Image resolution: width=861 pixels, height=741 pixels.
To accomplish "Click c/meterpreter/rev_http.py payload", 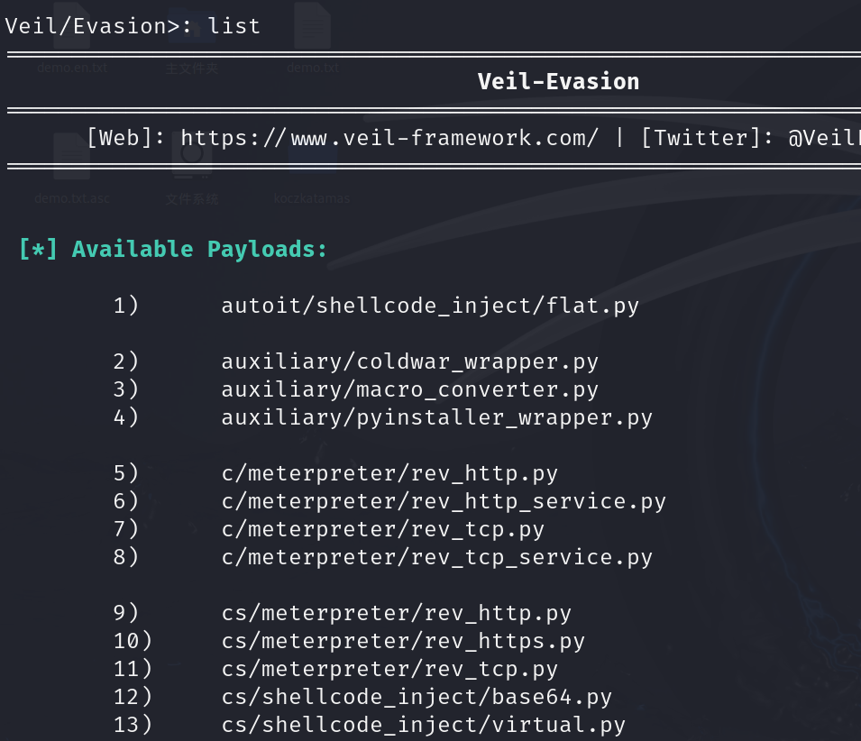I will (x=389, y=473).
